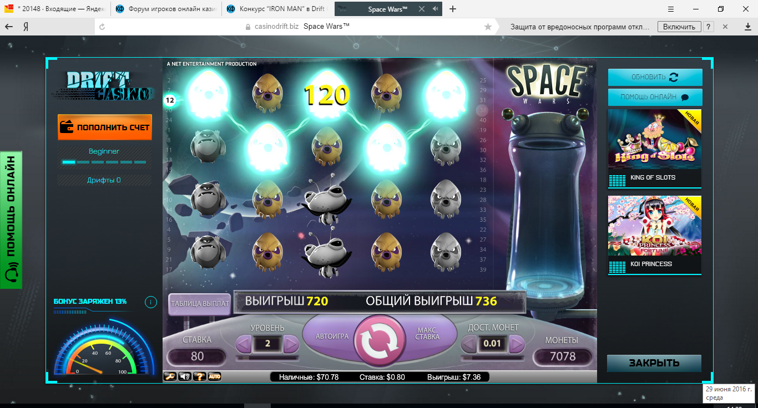758x408 pixels.
Task: Open the King of Slots game thumbnail
Action: coord(655,149)
